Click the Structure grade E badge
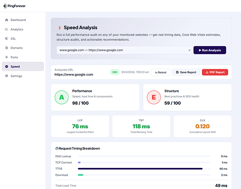The height and width of the screenshot is (189, 241). tap(153, 97)
